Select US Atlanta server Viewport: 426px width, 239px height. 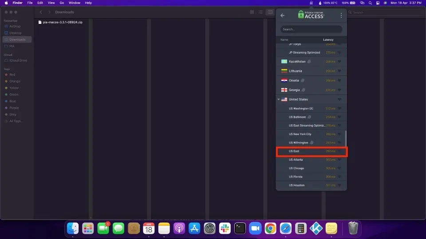(x=312, y=160)
